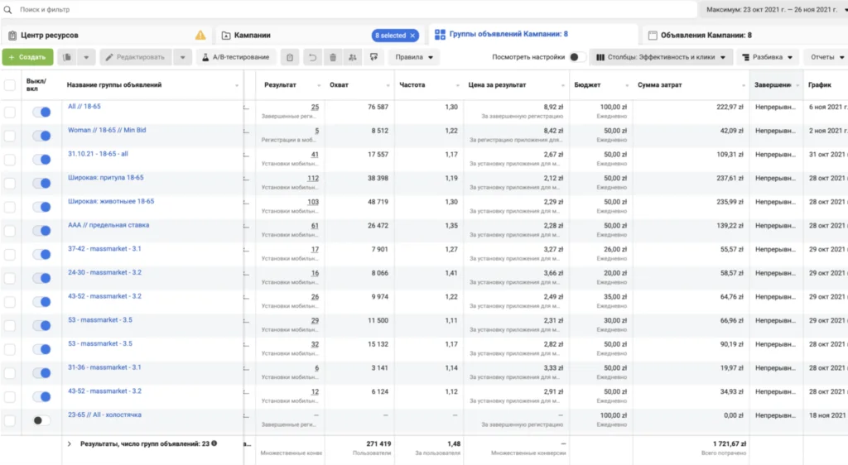Switch to the Объявления Кампании: 8 tab
This screenshot has height=465, width=848.
[706, 35]
